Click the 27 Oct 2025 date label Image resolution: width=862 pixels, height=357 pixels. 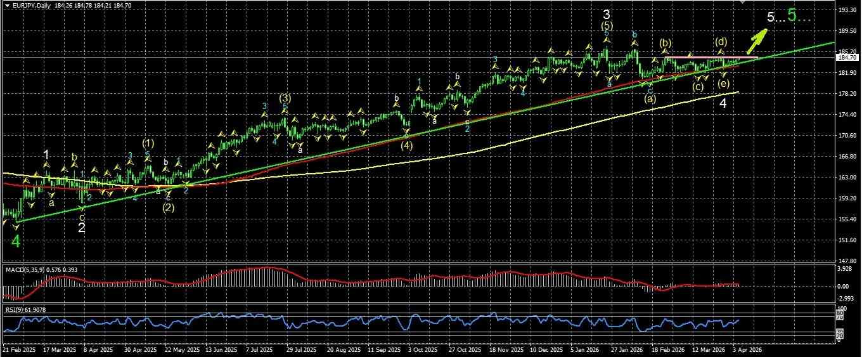(465, 349)
